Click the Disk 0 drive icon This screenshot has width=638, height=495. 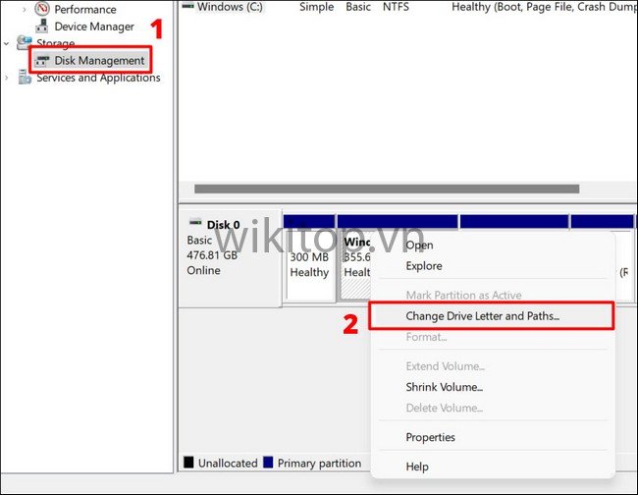click(195, 224)
